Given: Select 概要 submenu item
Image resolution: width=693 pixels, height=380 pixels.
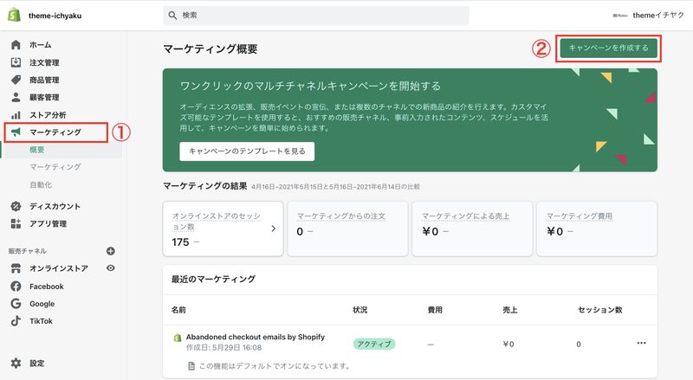Looking at the screenshot, I should 36,150.
